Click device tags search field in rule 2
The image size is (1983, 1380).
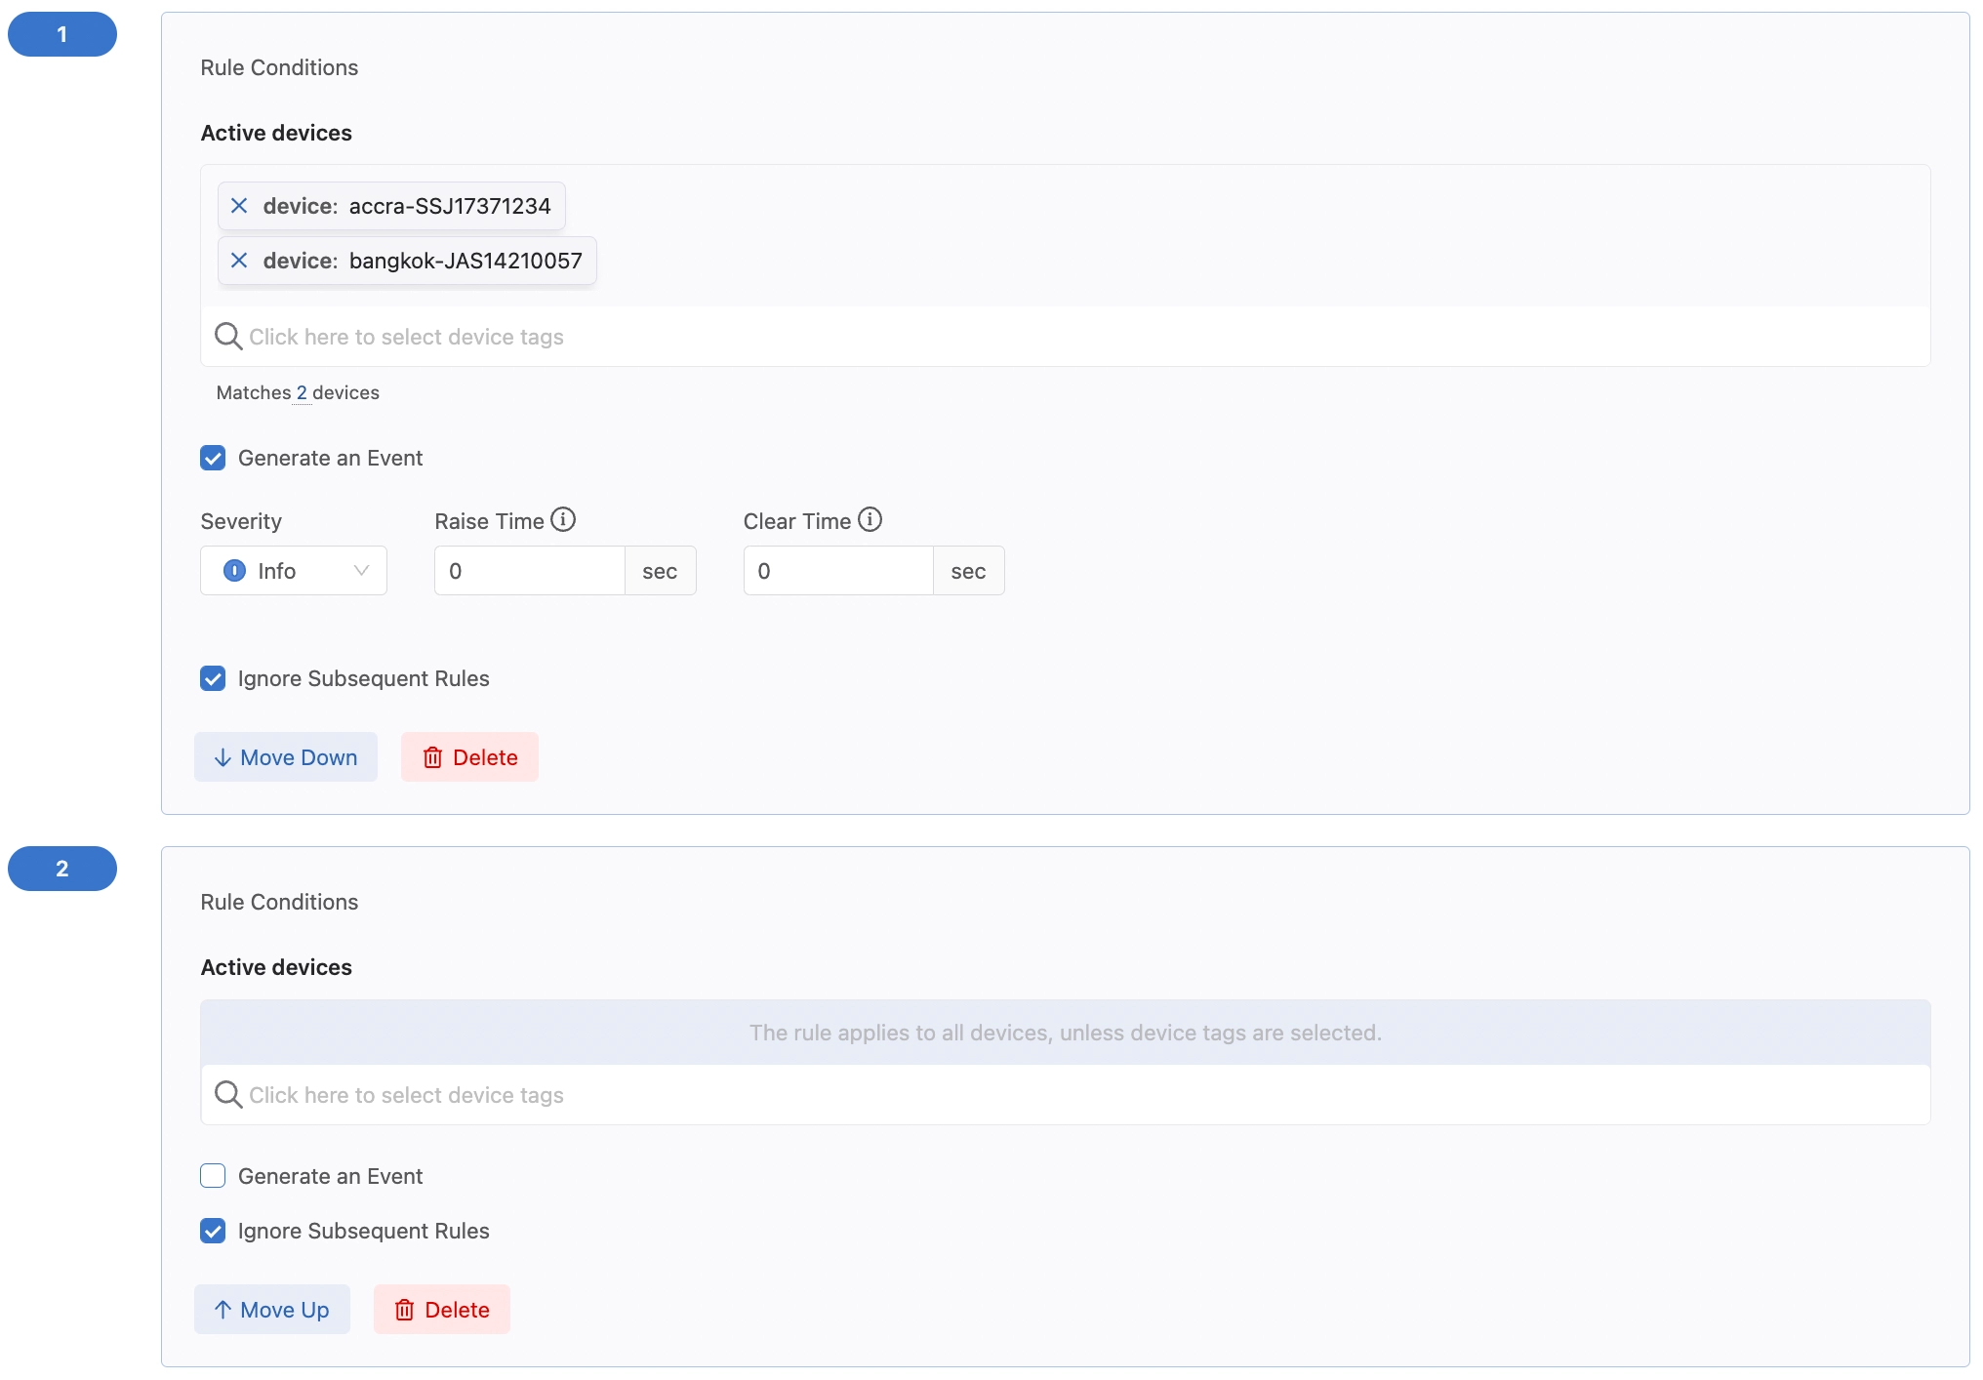(x=1066, y=1095)
